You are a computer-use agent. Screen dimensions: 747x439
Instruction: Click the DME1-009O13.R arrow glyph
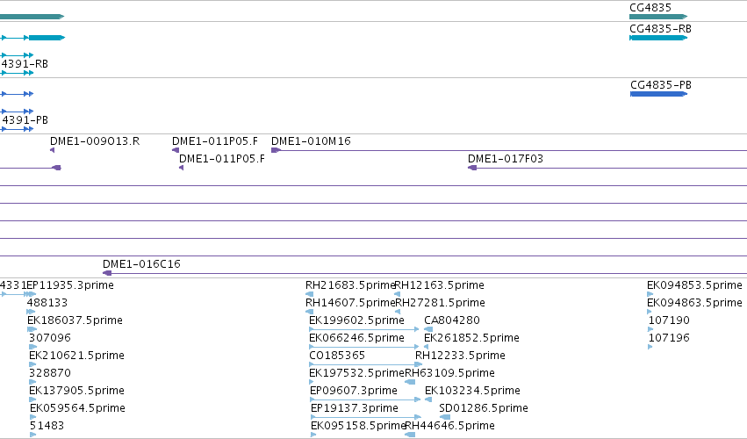pyautogui.click(x=53, y=150)
